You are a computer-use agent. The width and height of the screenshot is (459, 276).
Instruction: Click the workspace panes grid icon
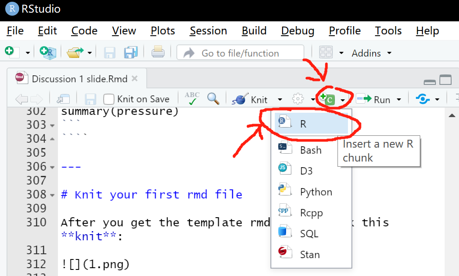tap(326, 53)
